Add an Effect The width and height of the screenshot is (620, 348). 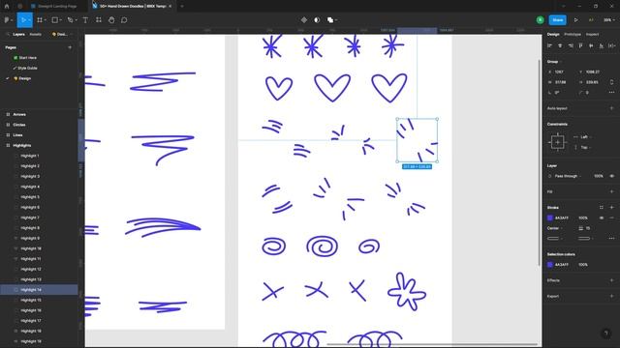tap(611, 280)
